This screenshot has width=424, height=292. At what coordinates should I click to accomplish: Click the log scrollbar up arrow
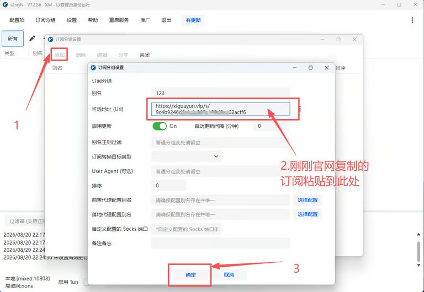(418, 234)
